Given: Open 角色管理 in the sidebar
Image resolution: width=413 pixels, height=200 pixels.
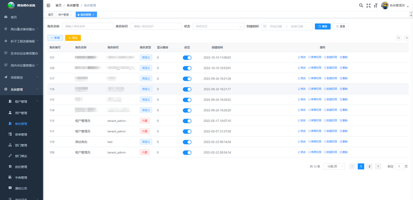Looking at the screenshot, I should click(21, 124).
